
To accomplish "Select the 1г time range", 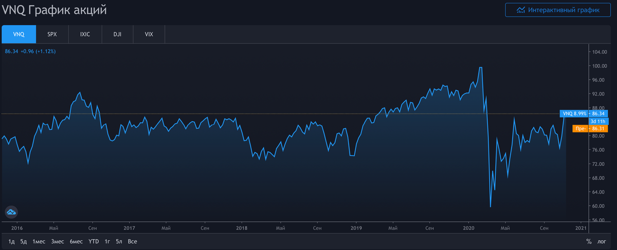I will click(x=107, y=241).
